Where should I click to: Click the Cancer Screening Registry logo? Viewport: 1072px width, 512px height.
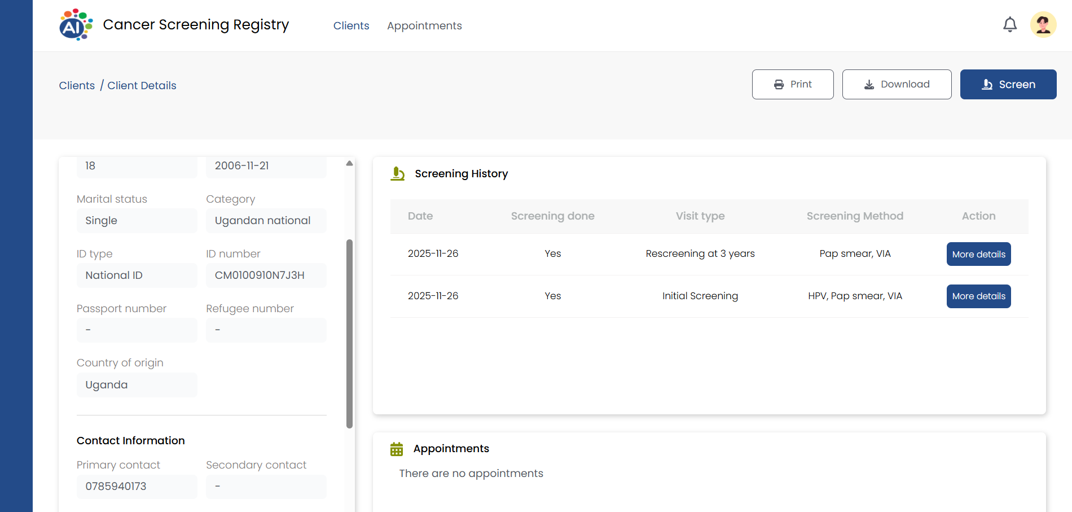76,25
